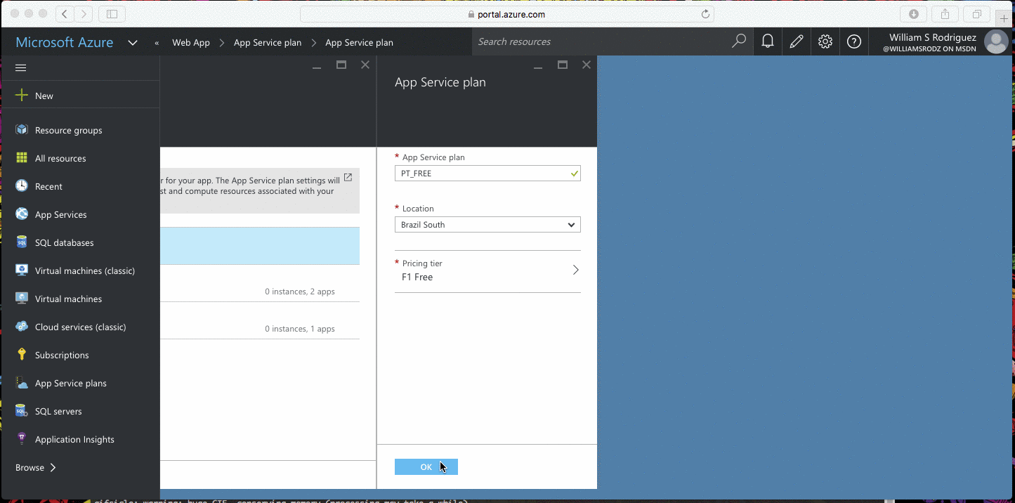This screenshot has height=503, width=1015.
Task: Expand the Browse menu in sidebar
Action: tap(36, 467)
